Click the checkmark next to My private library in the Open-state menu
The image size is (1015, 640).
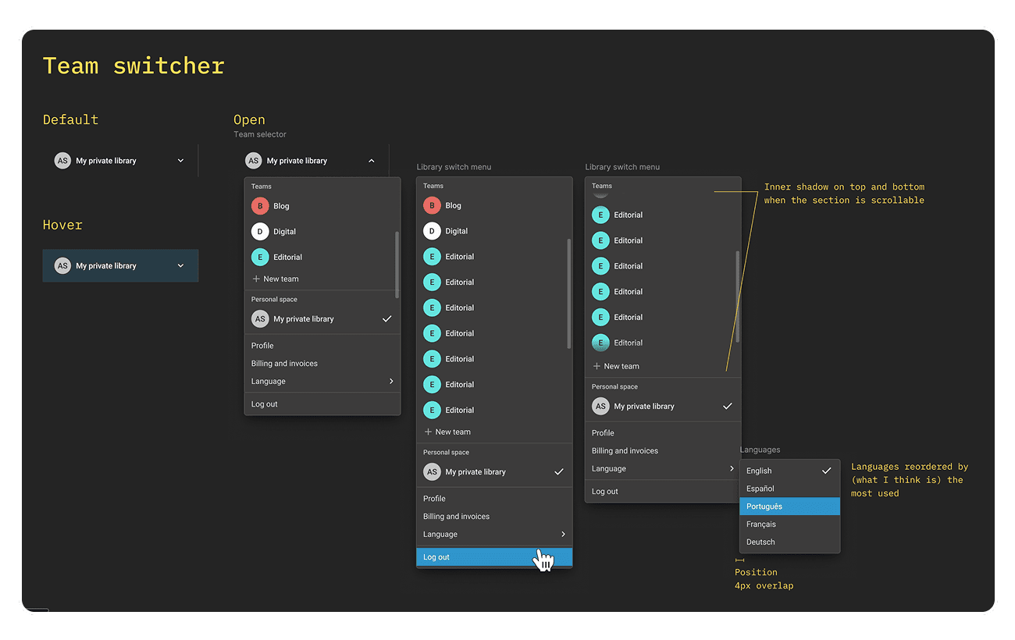pyautogui.click(x=386, y=319)
